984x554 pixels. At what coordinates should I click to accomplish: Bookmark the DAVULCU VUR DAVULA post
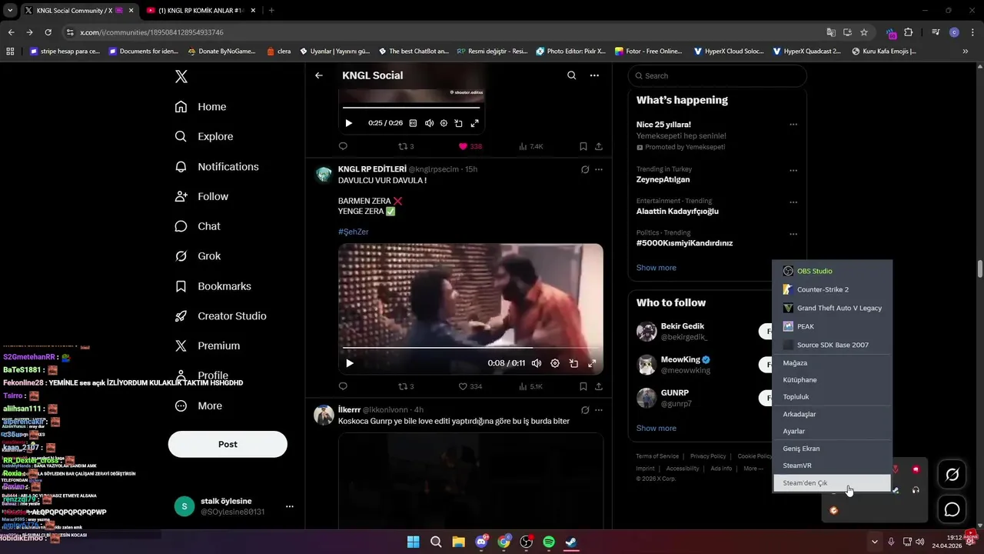click(x=583, y=386)
